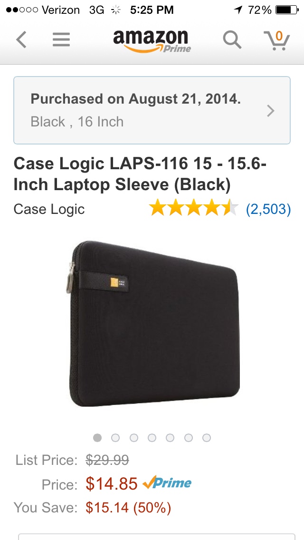Tap the back arrow icon
The image size is (304, 540).
[21, 39]
